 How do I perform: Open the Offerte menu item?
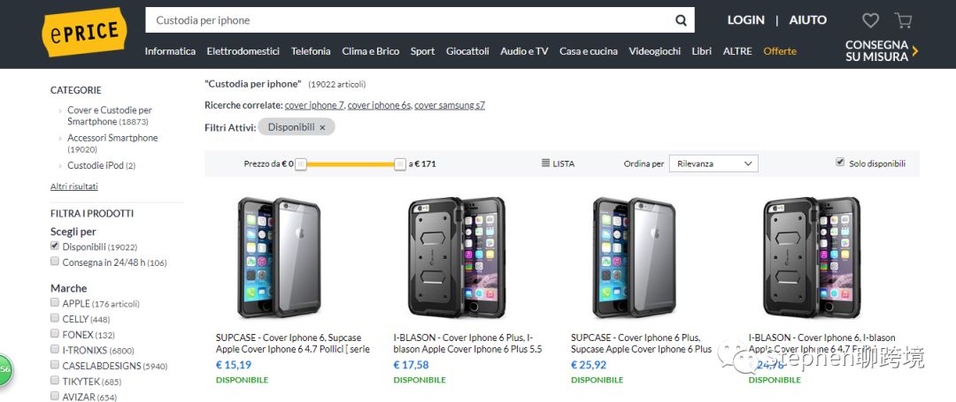780,51
